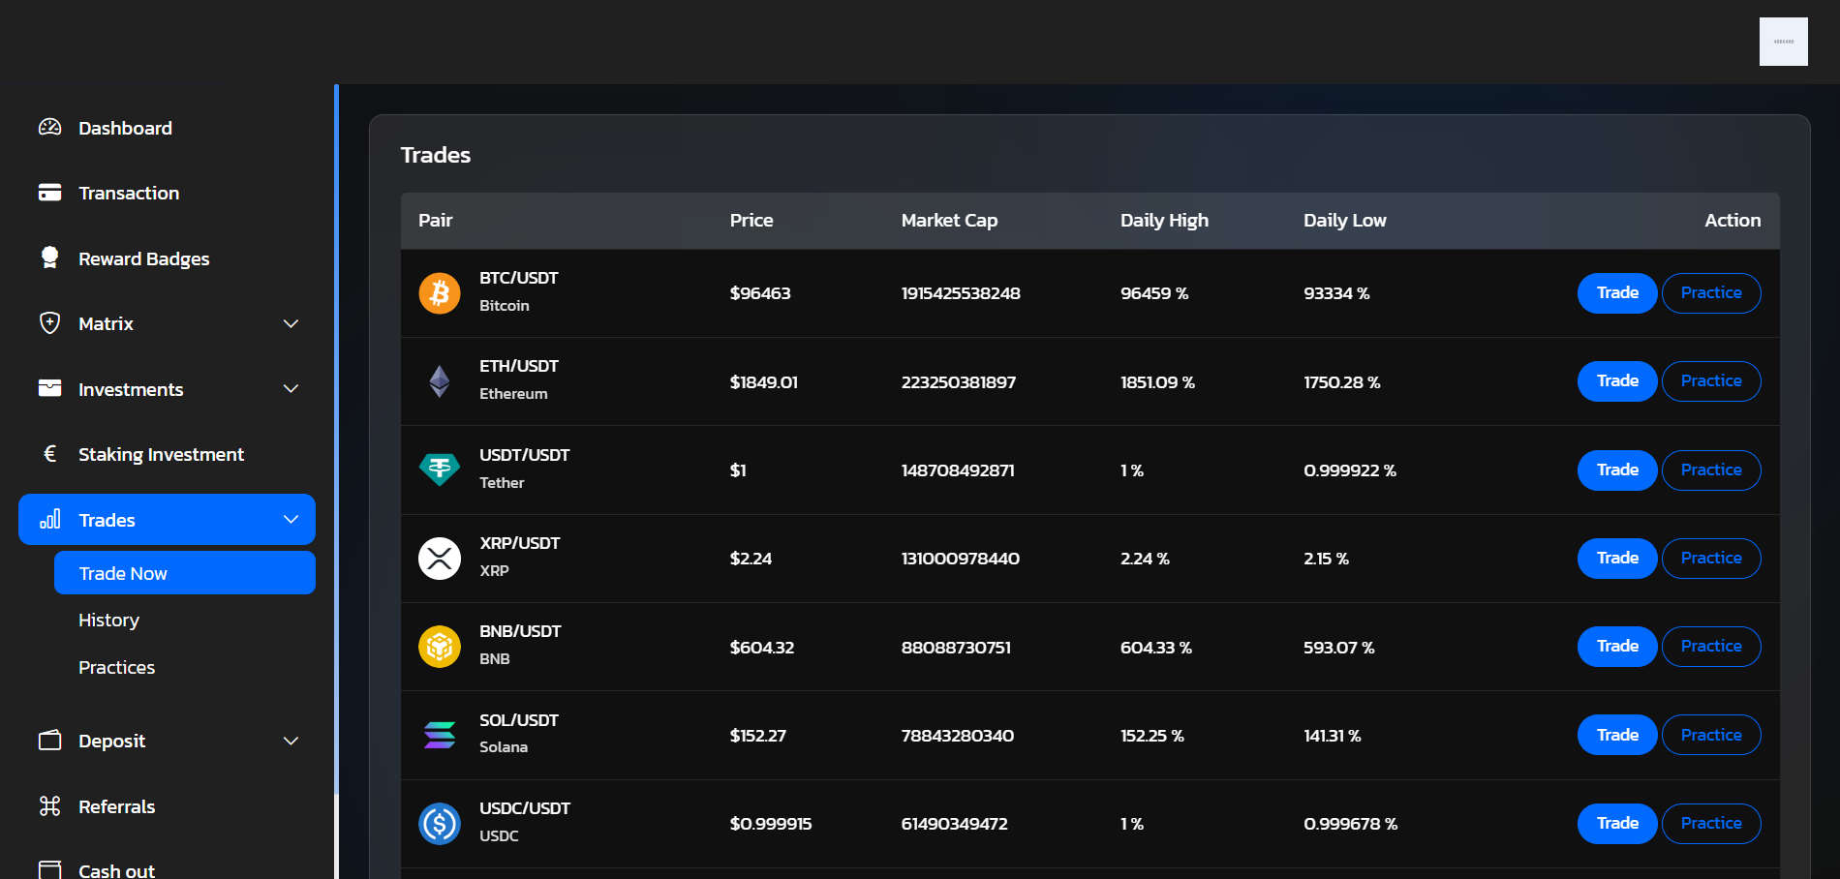Click the Ethereum diamond icon

click(x=439, y=381)
